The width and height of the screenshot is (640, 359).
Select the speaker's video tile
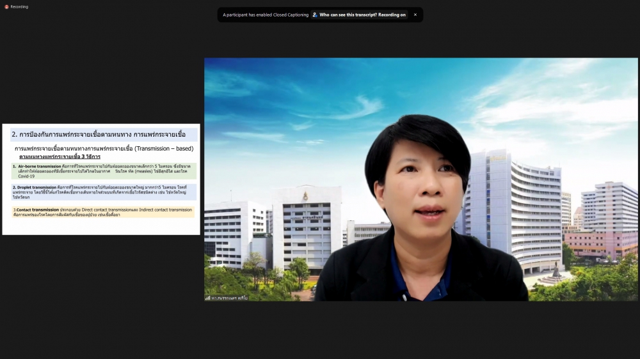tap(420, 179)
